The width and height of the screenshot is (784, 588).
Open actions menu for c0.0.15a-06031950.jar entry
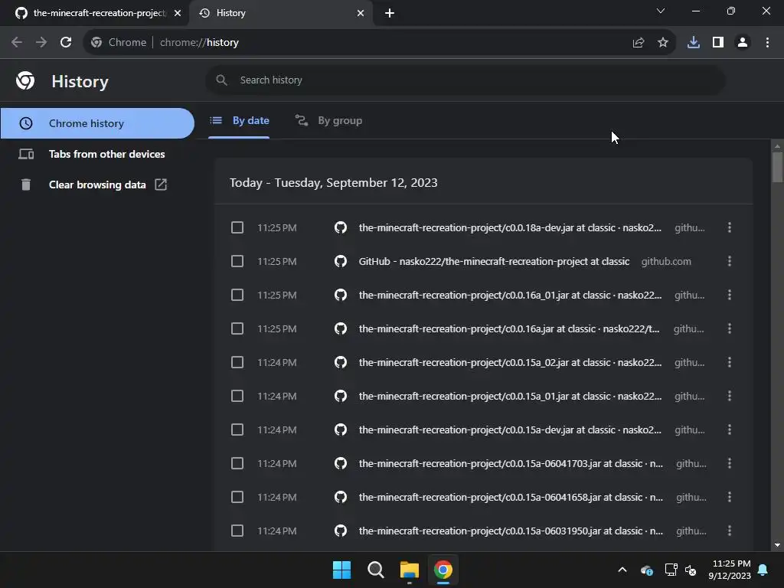730,531
